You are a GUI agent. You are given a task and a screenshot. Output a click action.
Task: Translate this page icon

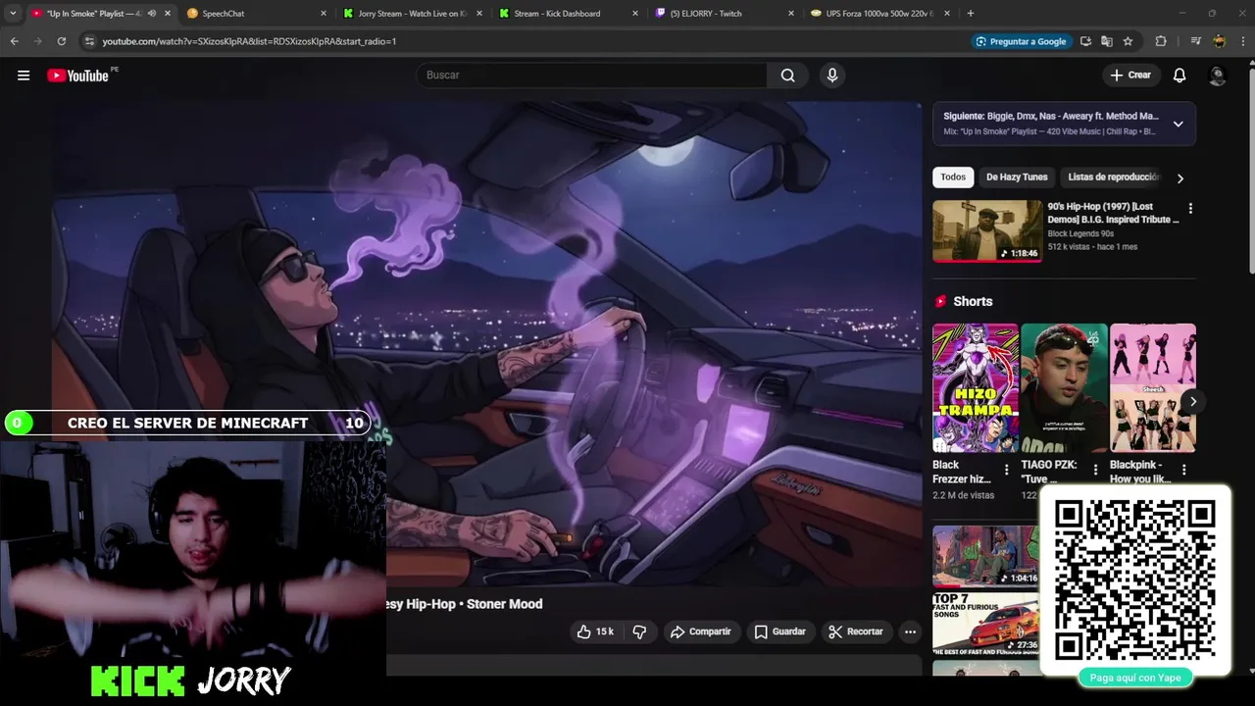pos(1107,41)
